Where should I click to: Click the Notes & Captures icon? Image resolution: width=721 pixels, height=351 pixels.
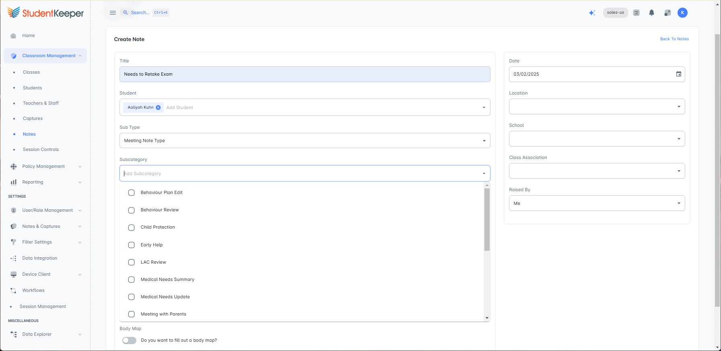(14, 227)
